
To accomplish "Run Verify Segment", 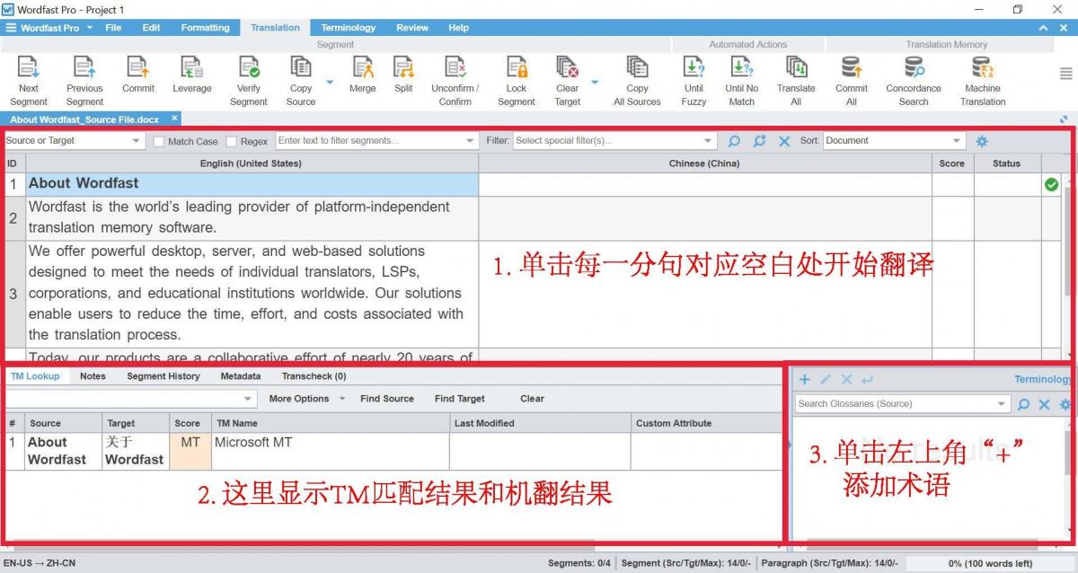I will coord(249,81).
